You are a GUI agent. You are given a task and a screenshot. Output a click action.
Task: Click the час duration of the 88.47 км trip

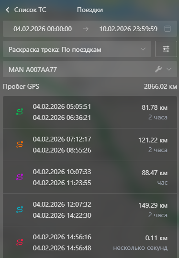(x=162, y=183)
